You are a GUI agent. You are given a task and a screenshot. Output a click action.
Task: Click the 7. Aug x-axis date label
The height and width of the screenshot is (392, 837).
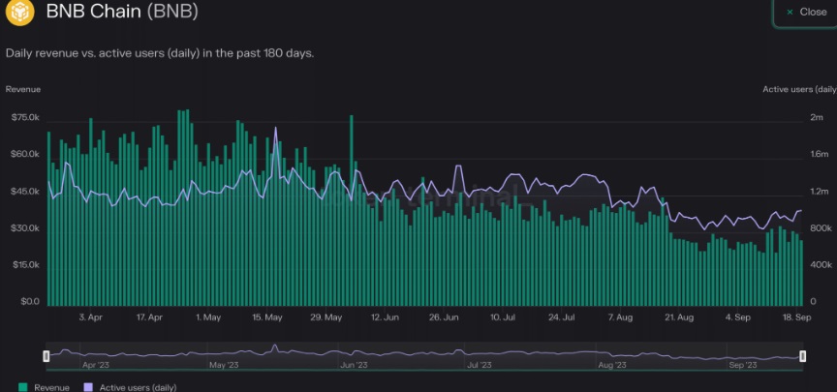620,317
